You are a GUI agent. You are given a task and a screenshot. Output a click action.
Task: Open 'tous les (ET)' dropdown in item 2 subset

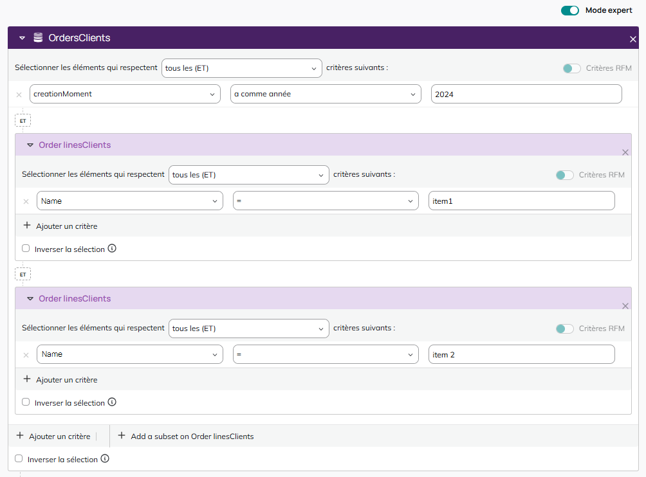click(x=249, y=328)
